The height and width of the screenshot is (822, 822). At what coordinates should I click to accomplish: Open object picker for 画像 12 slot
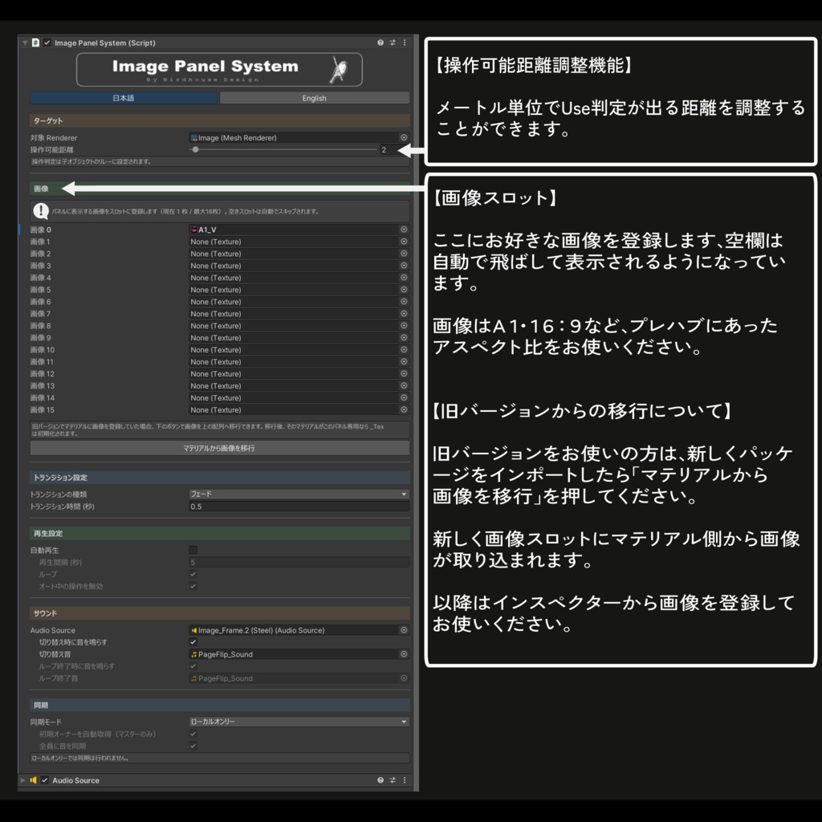(404, 374)
